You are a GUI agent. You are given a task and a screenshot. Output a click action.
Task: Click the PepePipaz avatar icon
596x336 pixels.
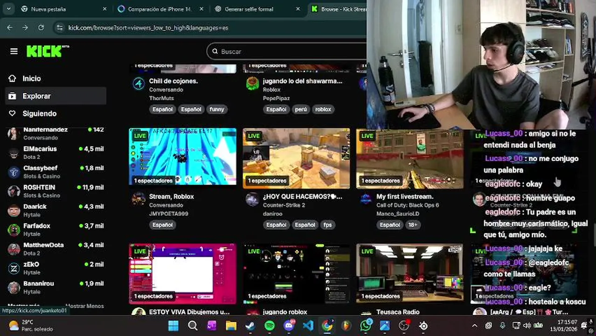(x=252, y=84)
